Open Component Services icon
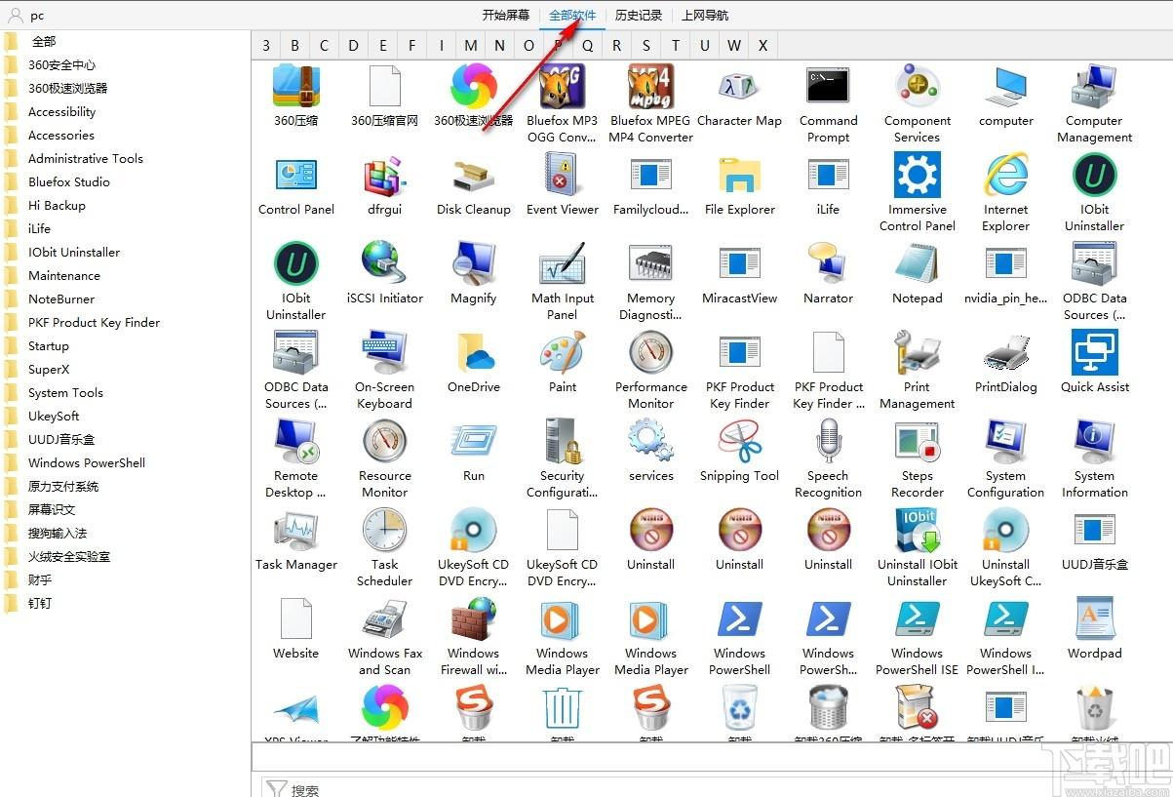This screenshot has width=1173, height=797. (x=917, y=87)
